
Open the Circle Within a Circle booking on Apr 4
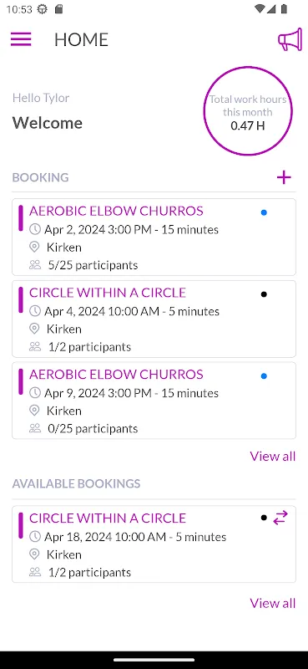[154, 319]
